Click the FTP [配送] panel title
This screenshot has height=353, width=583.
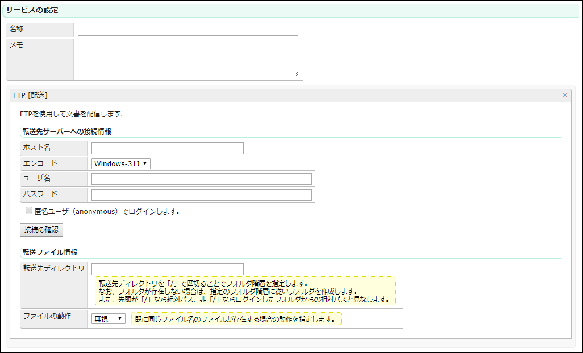[30, 95]
